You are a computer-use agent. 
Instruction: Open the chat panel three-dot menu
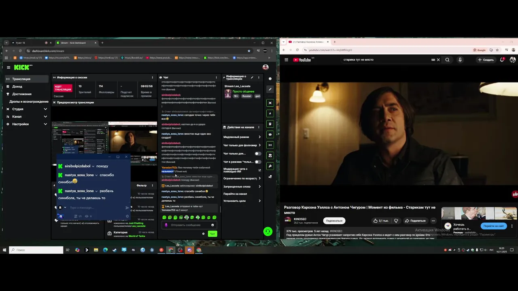point(217,77)
